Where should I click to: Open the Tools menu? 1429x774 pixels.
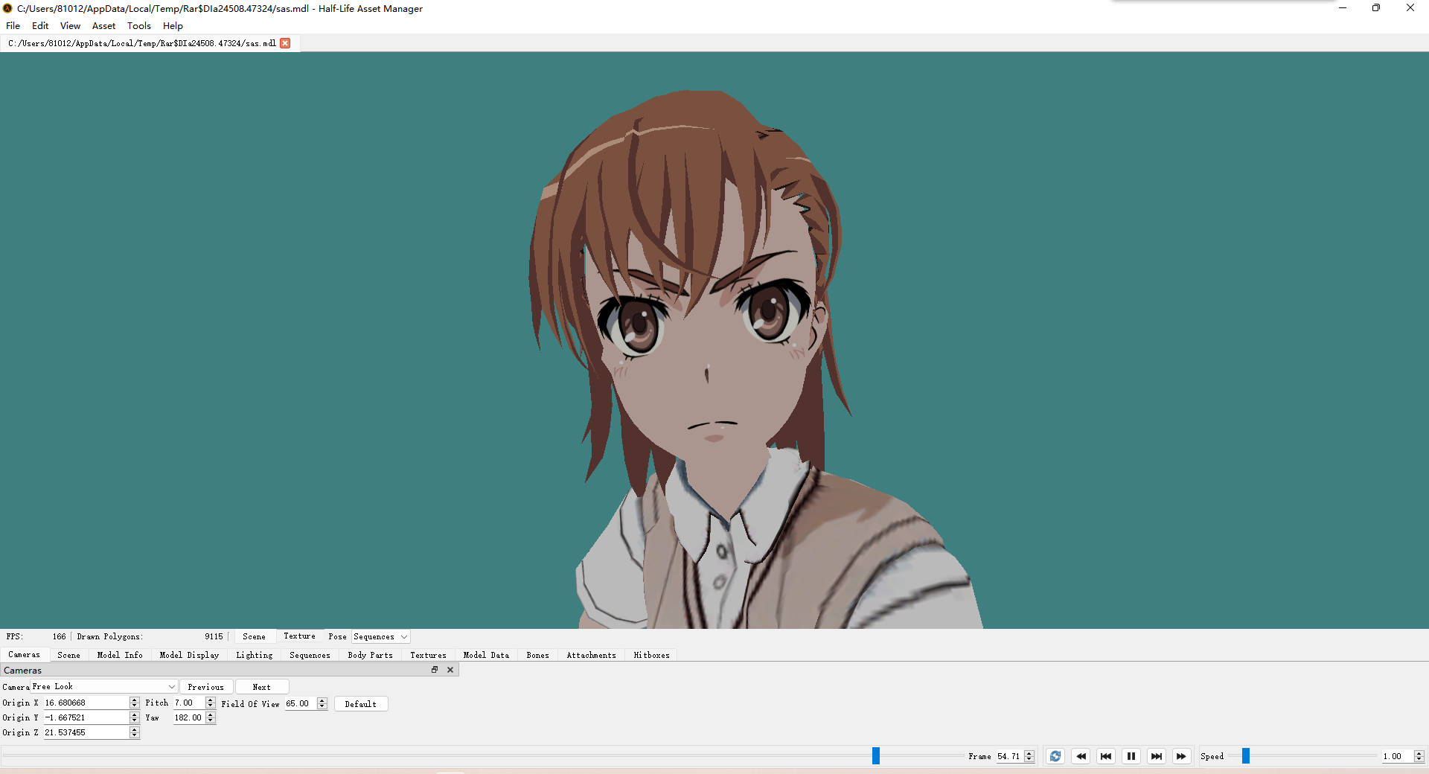pos(138,25)
